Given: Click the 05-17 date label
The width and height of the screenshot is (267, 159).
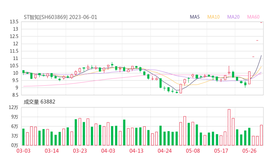Looking at the screenshot, I should tap(221, 151).
